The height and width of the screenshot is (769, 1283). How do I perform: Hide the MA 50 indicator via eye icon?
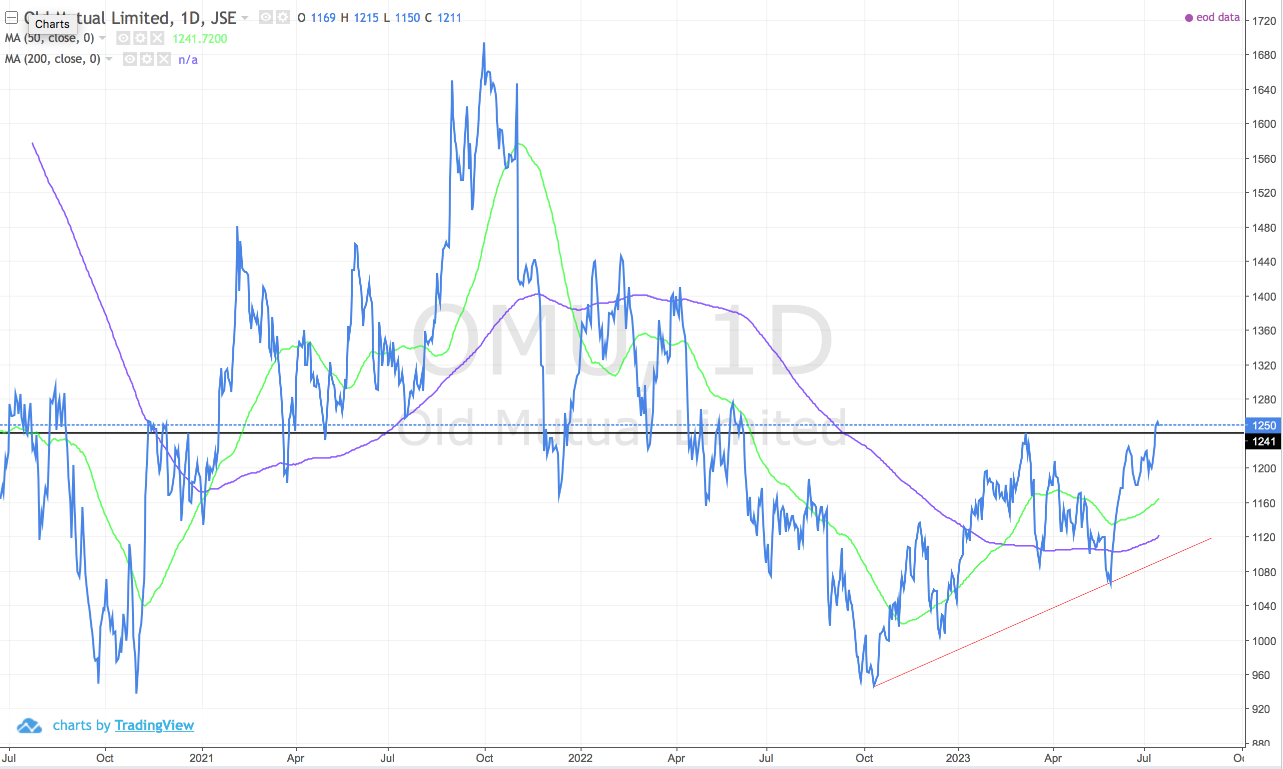click(123, 38)
